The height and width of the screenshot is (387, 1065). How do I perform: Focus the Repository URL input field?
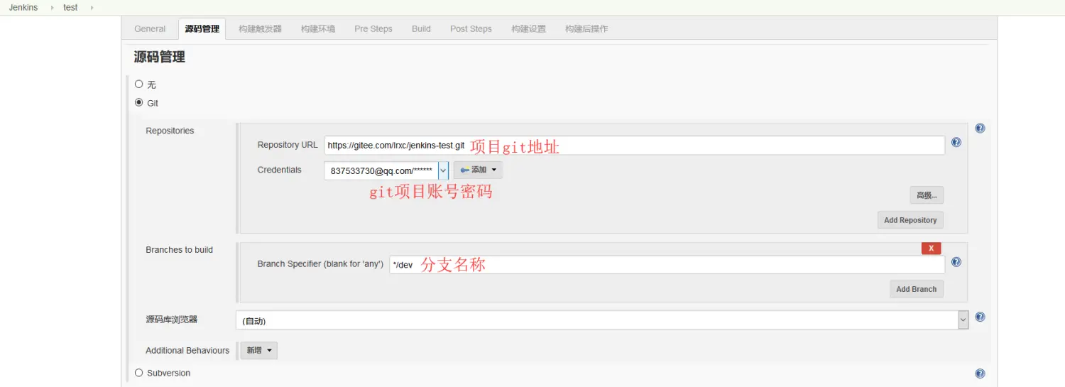point(634,146)
